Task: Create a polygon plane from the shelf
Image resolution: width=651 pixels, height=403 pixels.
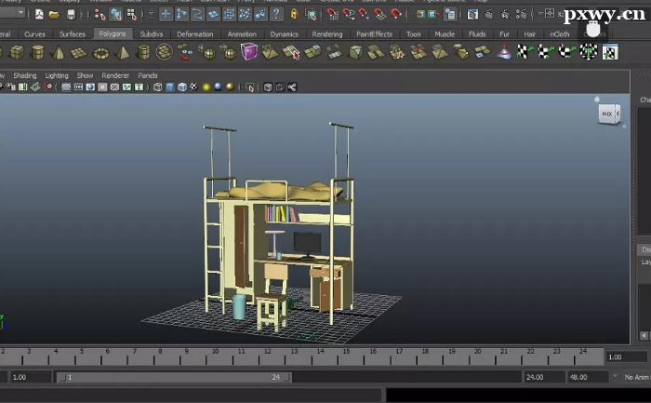Action: (78, 52)
